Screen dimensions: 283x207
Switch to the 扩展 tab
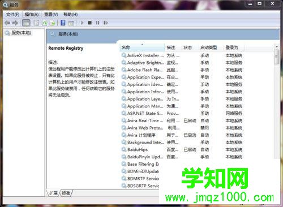pos(53,193)
